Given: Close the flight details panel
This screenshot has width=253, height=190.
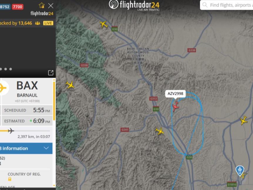Looking at the screenshot, I should pyautogui.click(x=51, y=6).
